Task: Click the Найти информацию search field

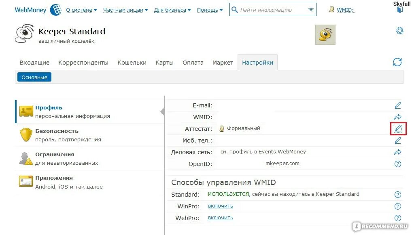Action: pyautogui.click(x=273, y=10)
